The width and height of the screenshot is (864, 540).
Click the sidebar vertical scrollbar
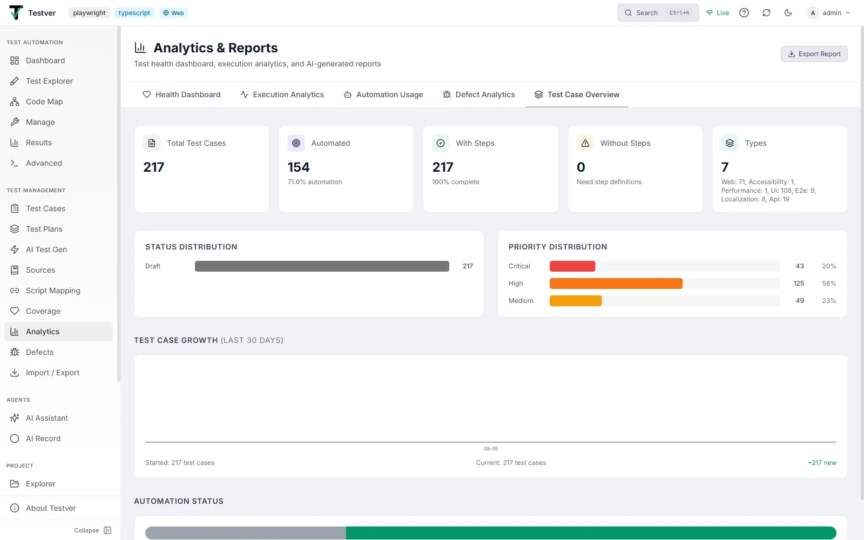[x=118, y=204]
